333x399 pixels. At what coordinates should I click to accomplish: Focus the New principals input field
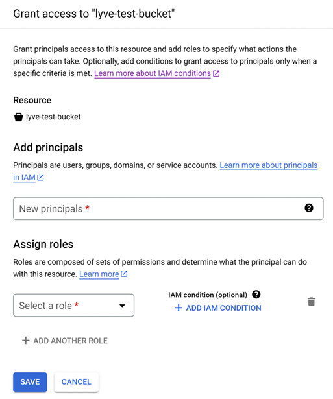pos(168,208)
